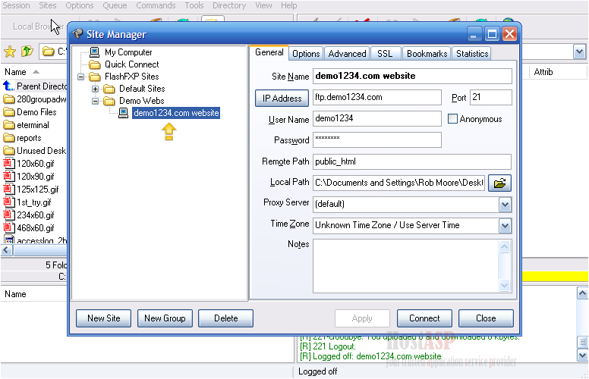589x379 pixels.
Task: Toggle the Anonymous checkbox
Action: pos(452,119)
